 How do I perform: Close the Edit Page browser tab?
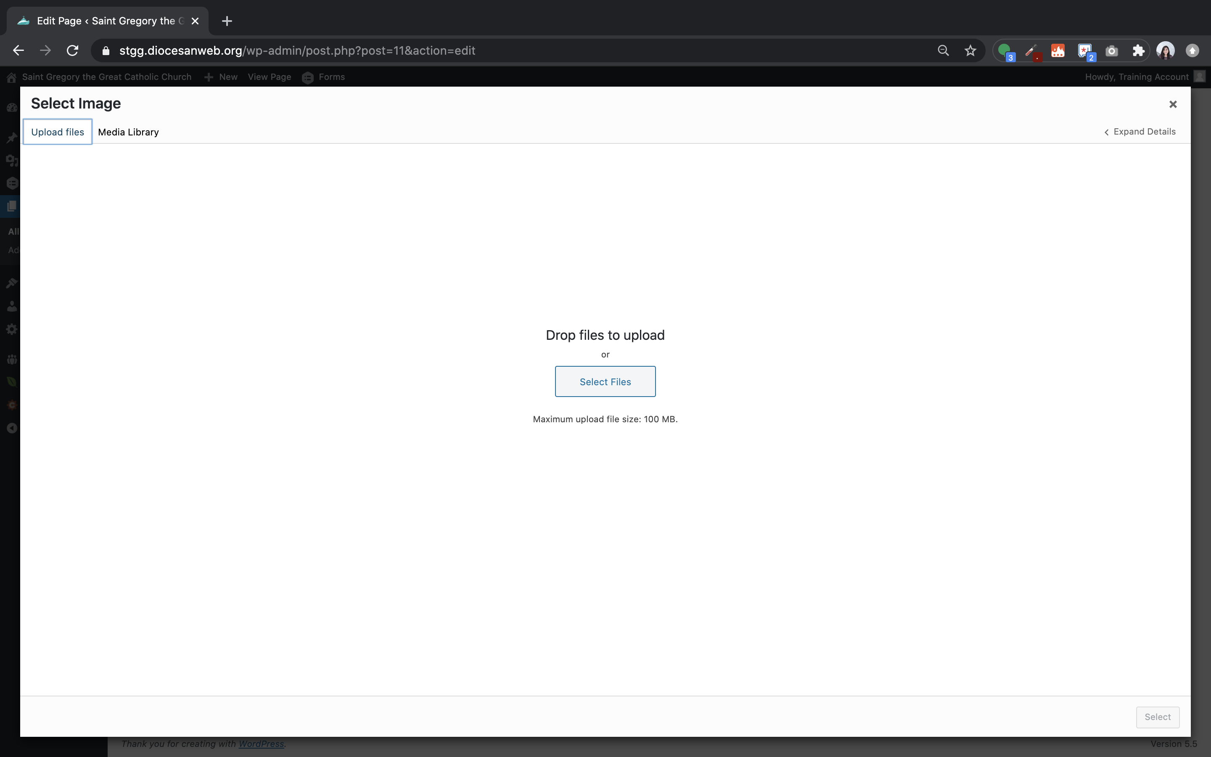pyautogui.click(x=195, y=21)
